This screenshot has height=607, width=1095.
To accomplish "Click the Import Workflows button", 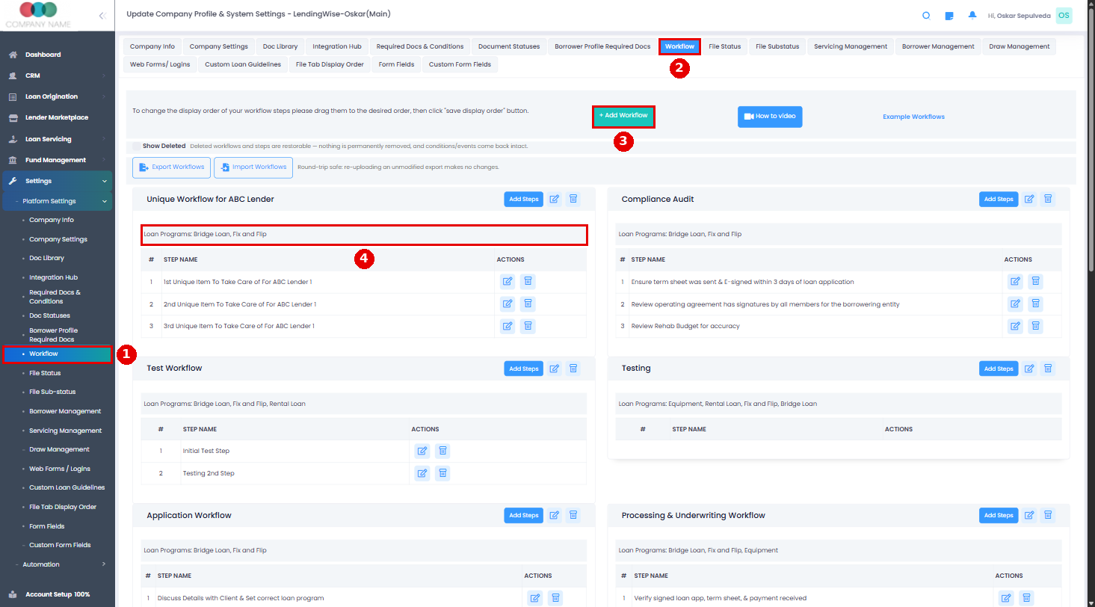I will (x=253, y=167).
